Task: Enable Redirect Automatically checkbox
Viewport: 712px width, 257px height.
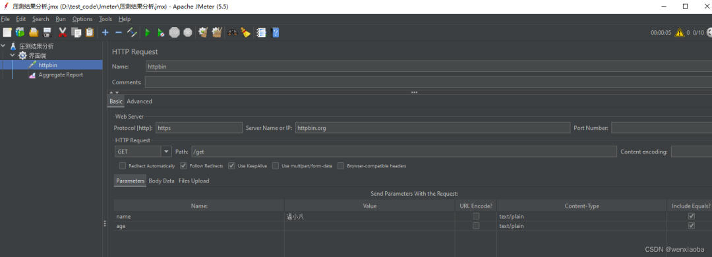Action: (x=122, y=166)
